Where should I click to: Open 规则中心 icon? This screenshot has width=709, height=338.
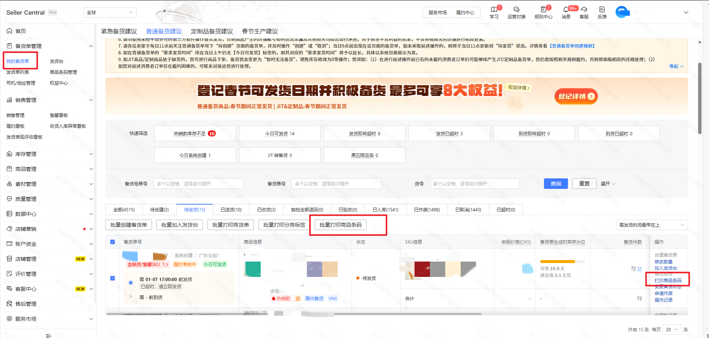point(543,9)
